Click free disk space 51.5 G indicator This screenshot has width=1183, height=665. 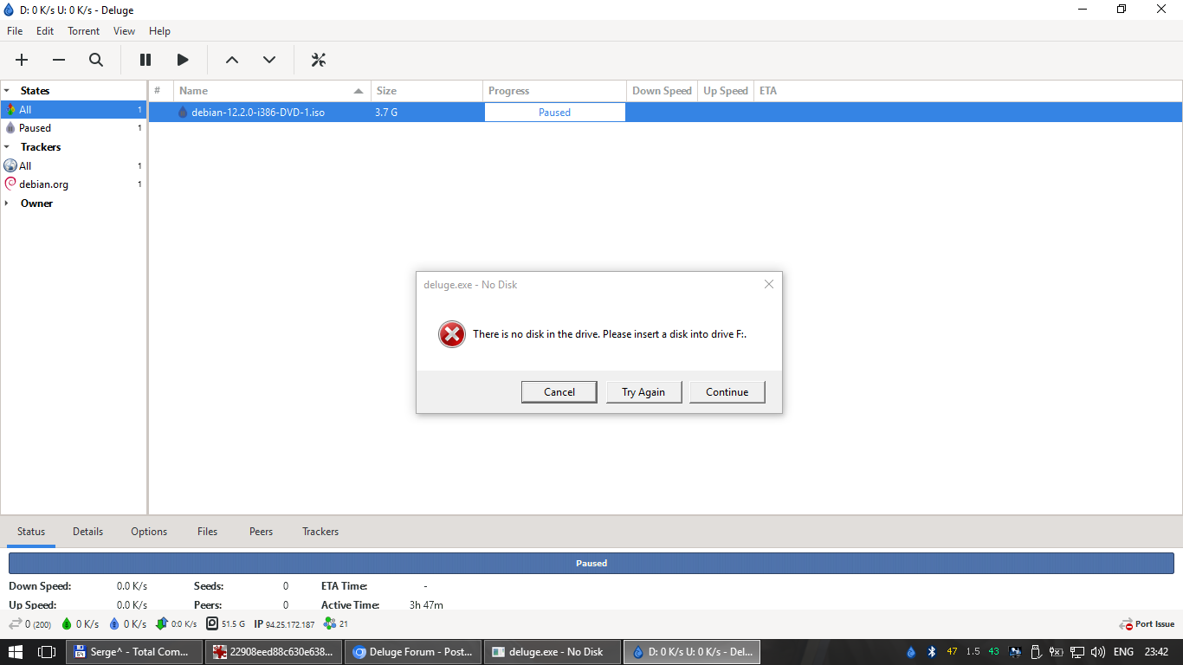coord(226,623)
